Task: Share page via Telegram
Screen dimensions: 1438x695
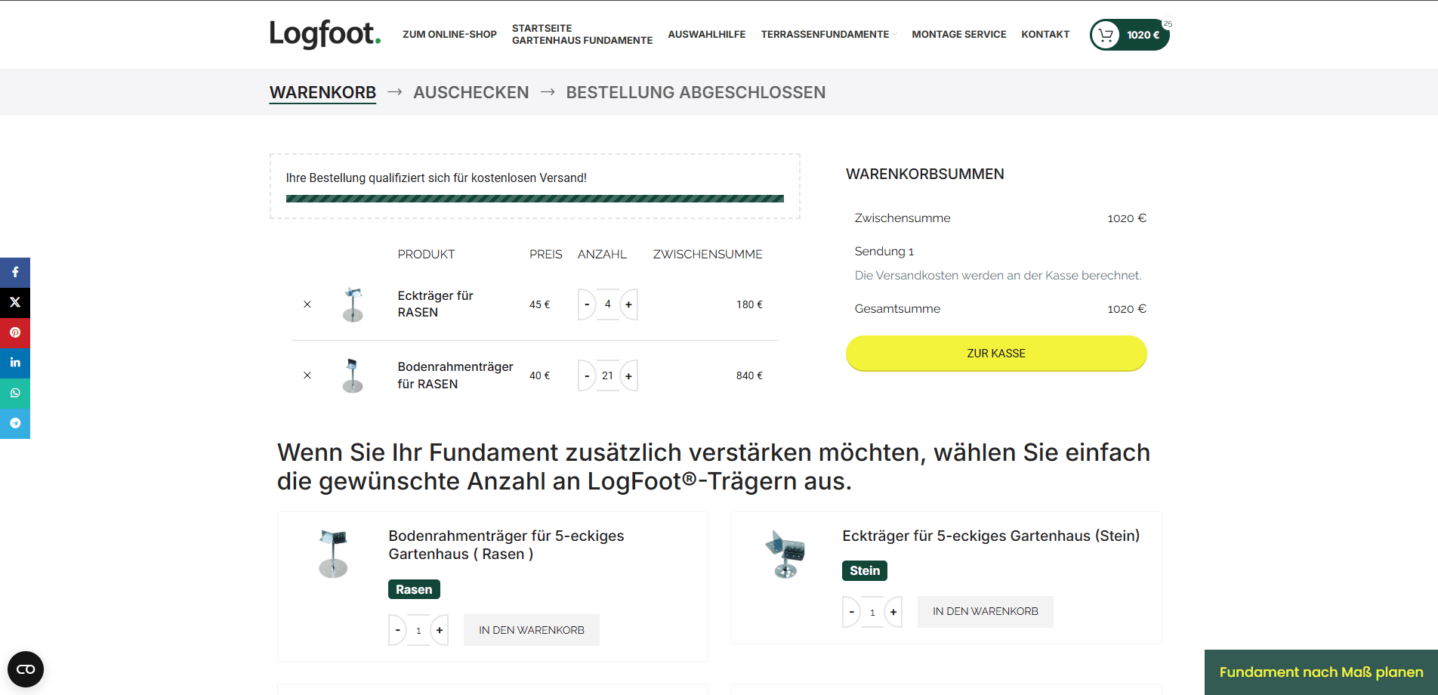Action: [15, 424]
